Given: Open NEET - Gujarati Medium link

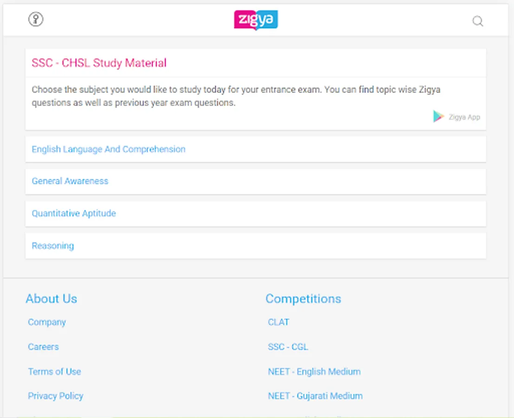Looking at the screenshot, I should (x=315, y=396).
